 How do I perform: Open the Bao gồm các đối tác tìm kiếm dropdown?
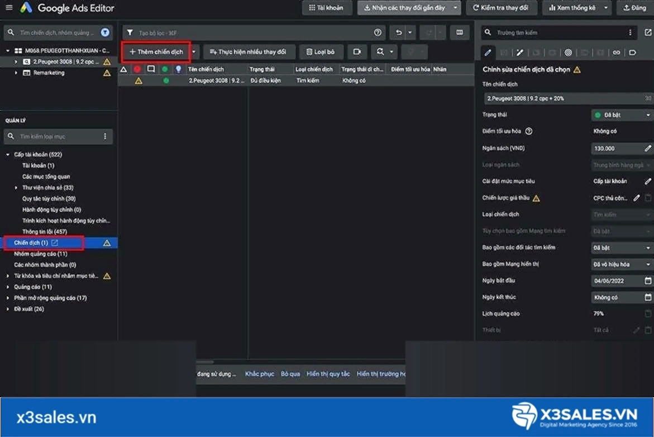tap(622, 248)
